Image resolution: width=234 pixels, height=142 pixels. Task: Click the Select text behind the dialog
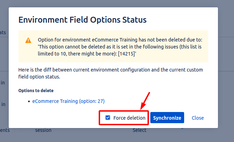point(139,130)
